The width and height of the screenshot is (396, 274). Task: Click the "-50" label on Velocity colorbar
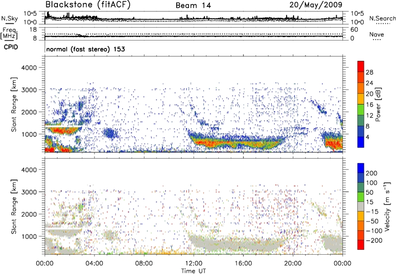pos(373,221)
